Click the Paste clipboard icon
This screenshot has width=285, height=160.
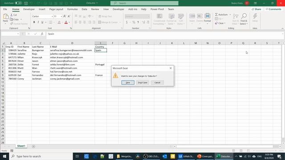pyautogui.click(x=5, y=17)
